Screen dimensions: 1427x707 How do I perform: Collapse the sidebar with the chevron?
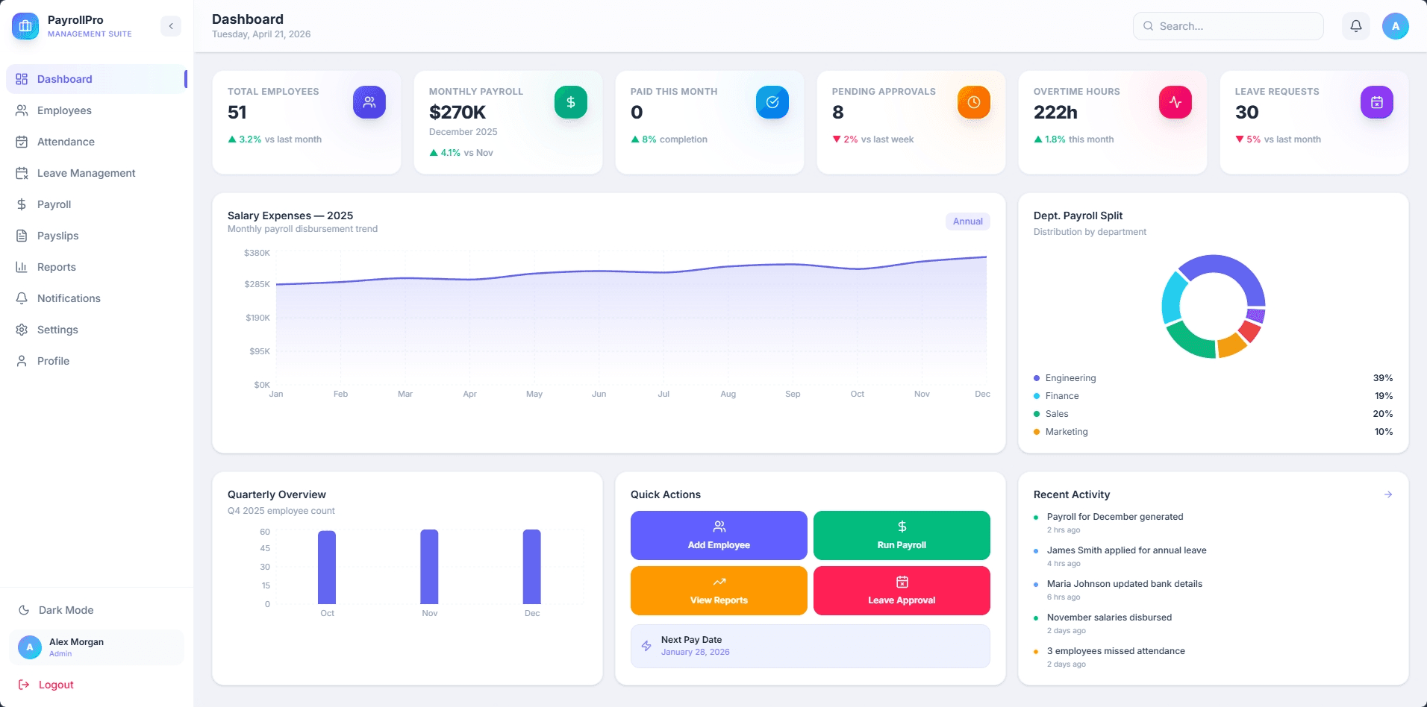[x=170, y=25]
